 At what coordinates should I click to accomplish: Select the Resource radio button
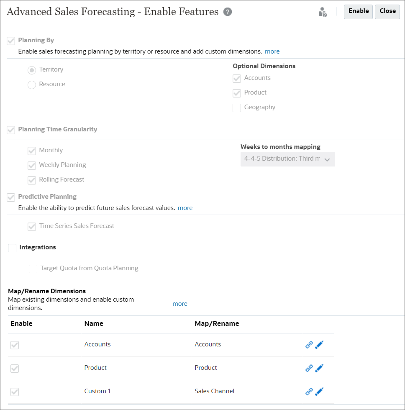(x=31, y=85)
